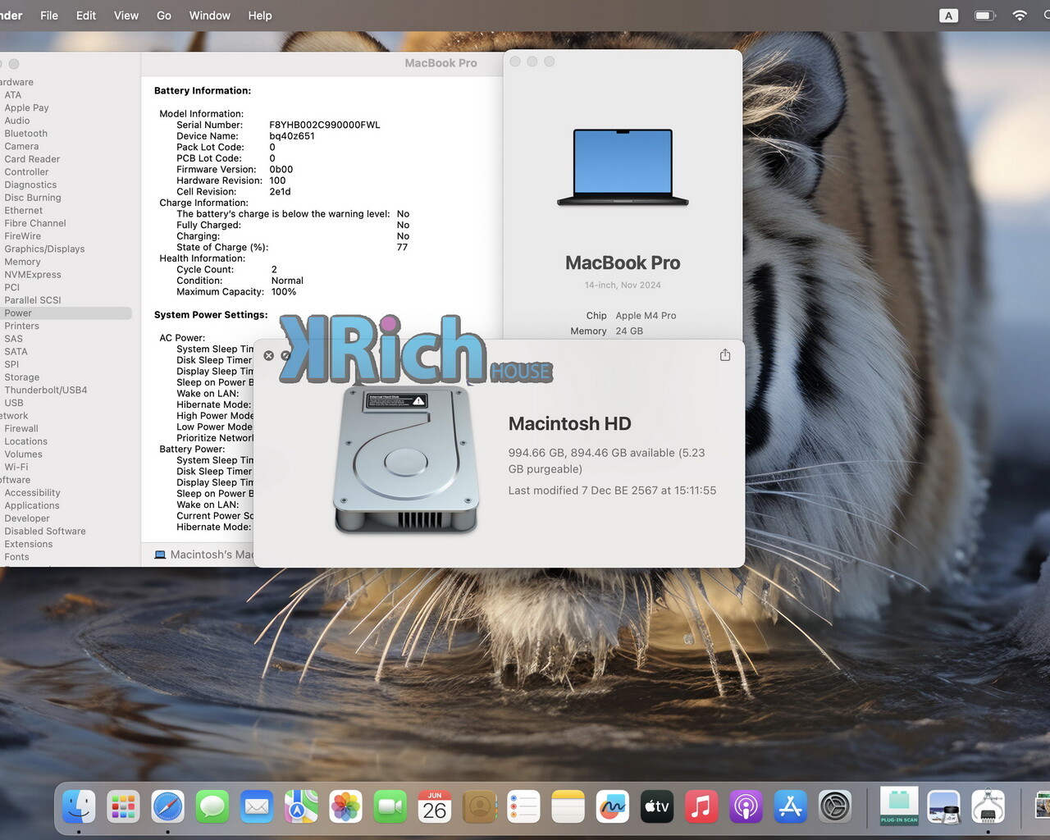Open Apple TV app in dock
Screen dimensions: 1050x840
(657, 807)
